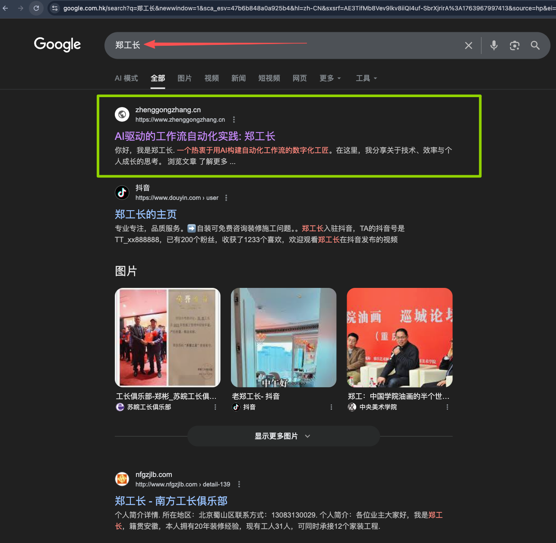Clear the search box with X icon
This screenshot has width=556, height=543.
coord(468,45)
